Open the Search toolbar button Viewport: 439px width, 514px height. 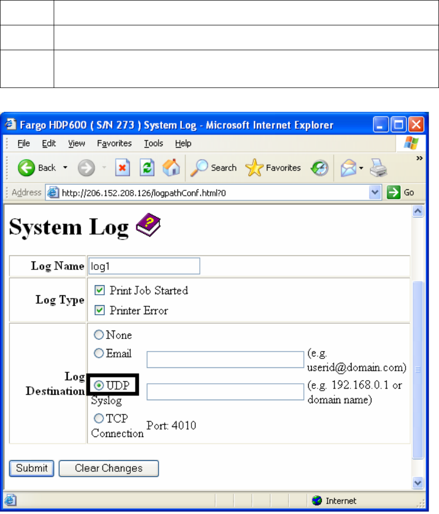(213, 168)
